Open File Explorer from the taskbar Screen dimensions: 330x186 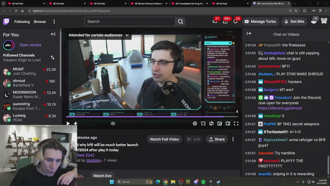173,182
